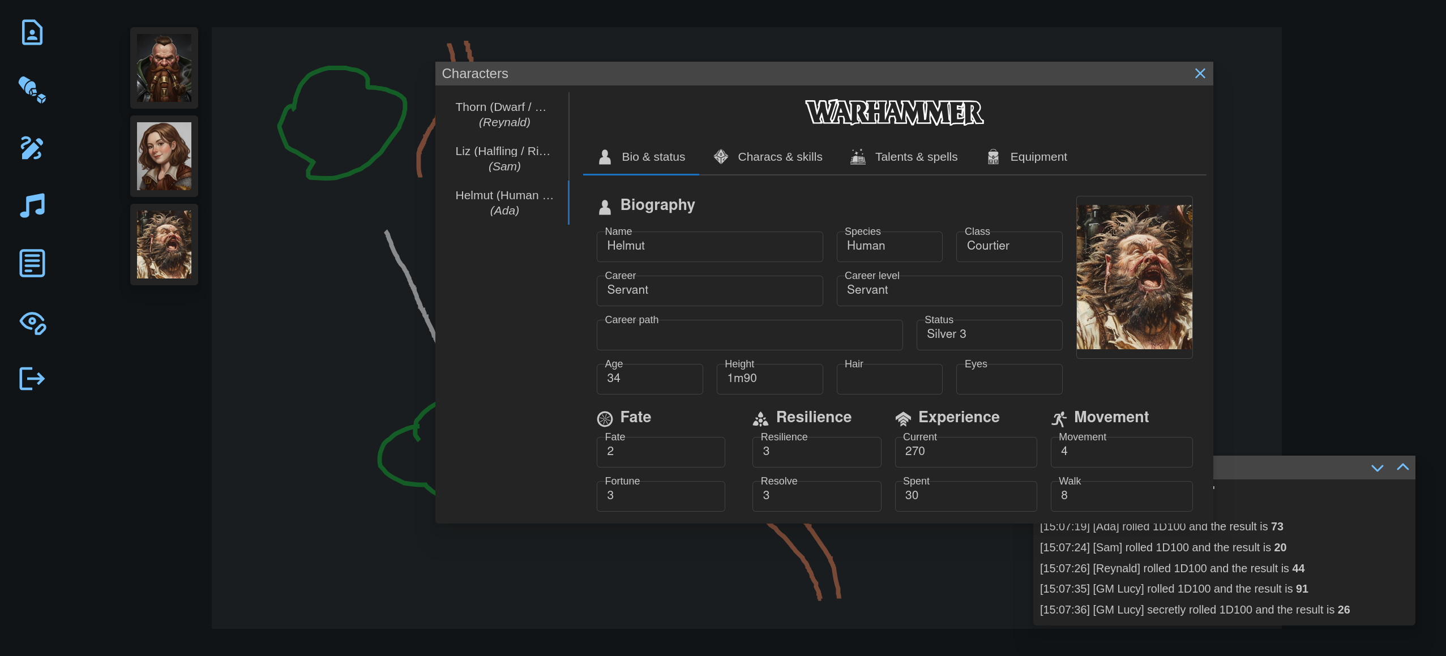Image resolution: width=1446 pixels, height=656 pixels.
Task: Select Liz (Sam) in character list
Action: coord(504,158)
